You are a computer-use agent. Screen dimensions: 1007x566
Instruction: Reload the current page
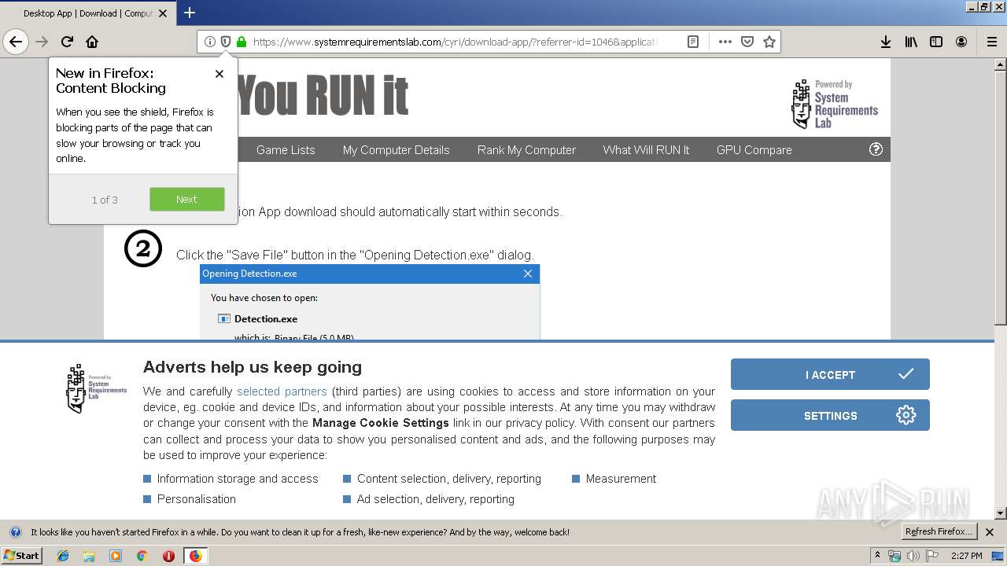[68, 42]
